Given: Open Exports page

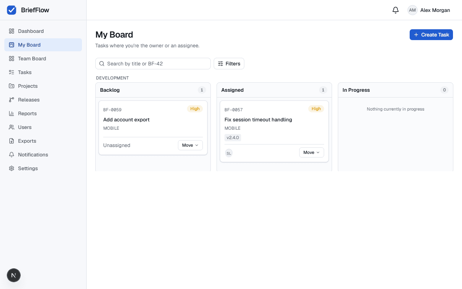Looking at the screenshot, I should tap(43, 141).
